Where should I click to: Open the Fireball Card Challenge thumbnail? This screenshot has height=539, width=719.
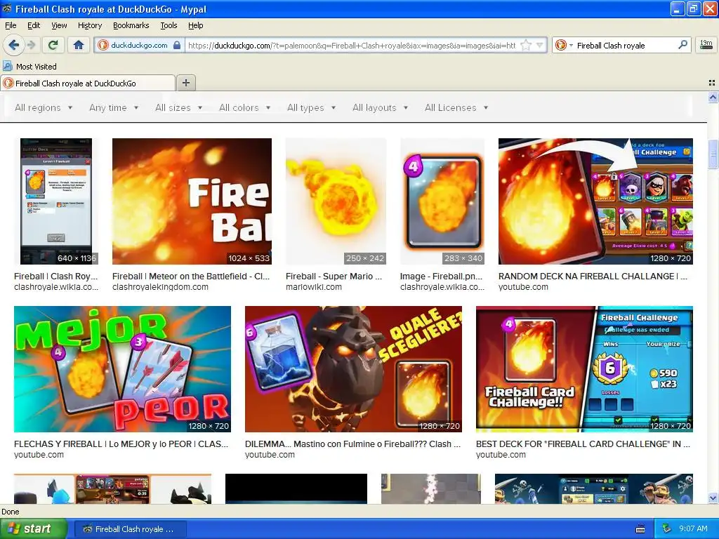click(584, 369)
